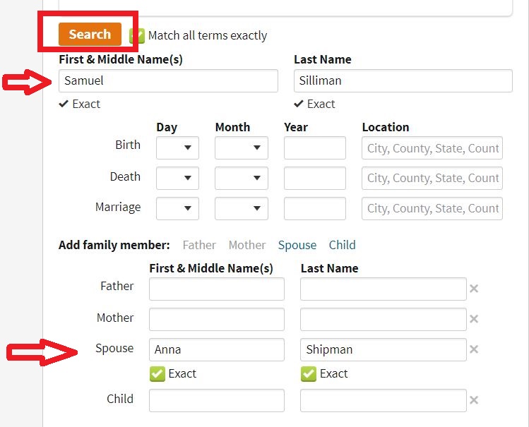Click the Death Location input field
529x427 pixels.
click(x=432, y=178)
